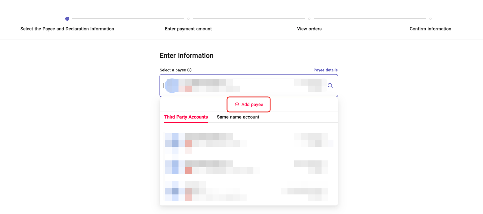Click the step circle above View orders
The width and height of the screenshot is (483, 214).
309,19
